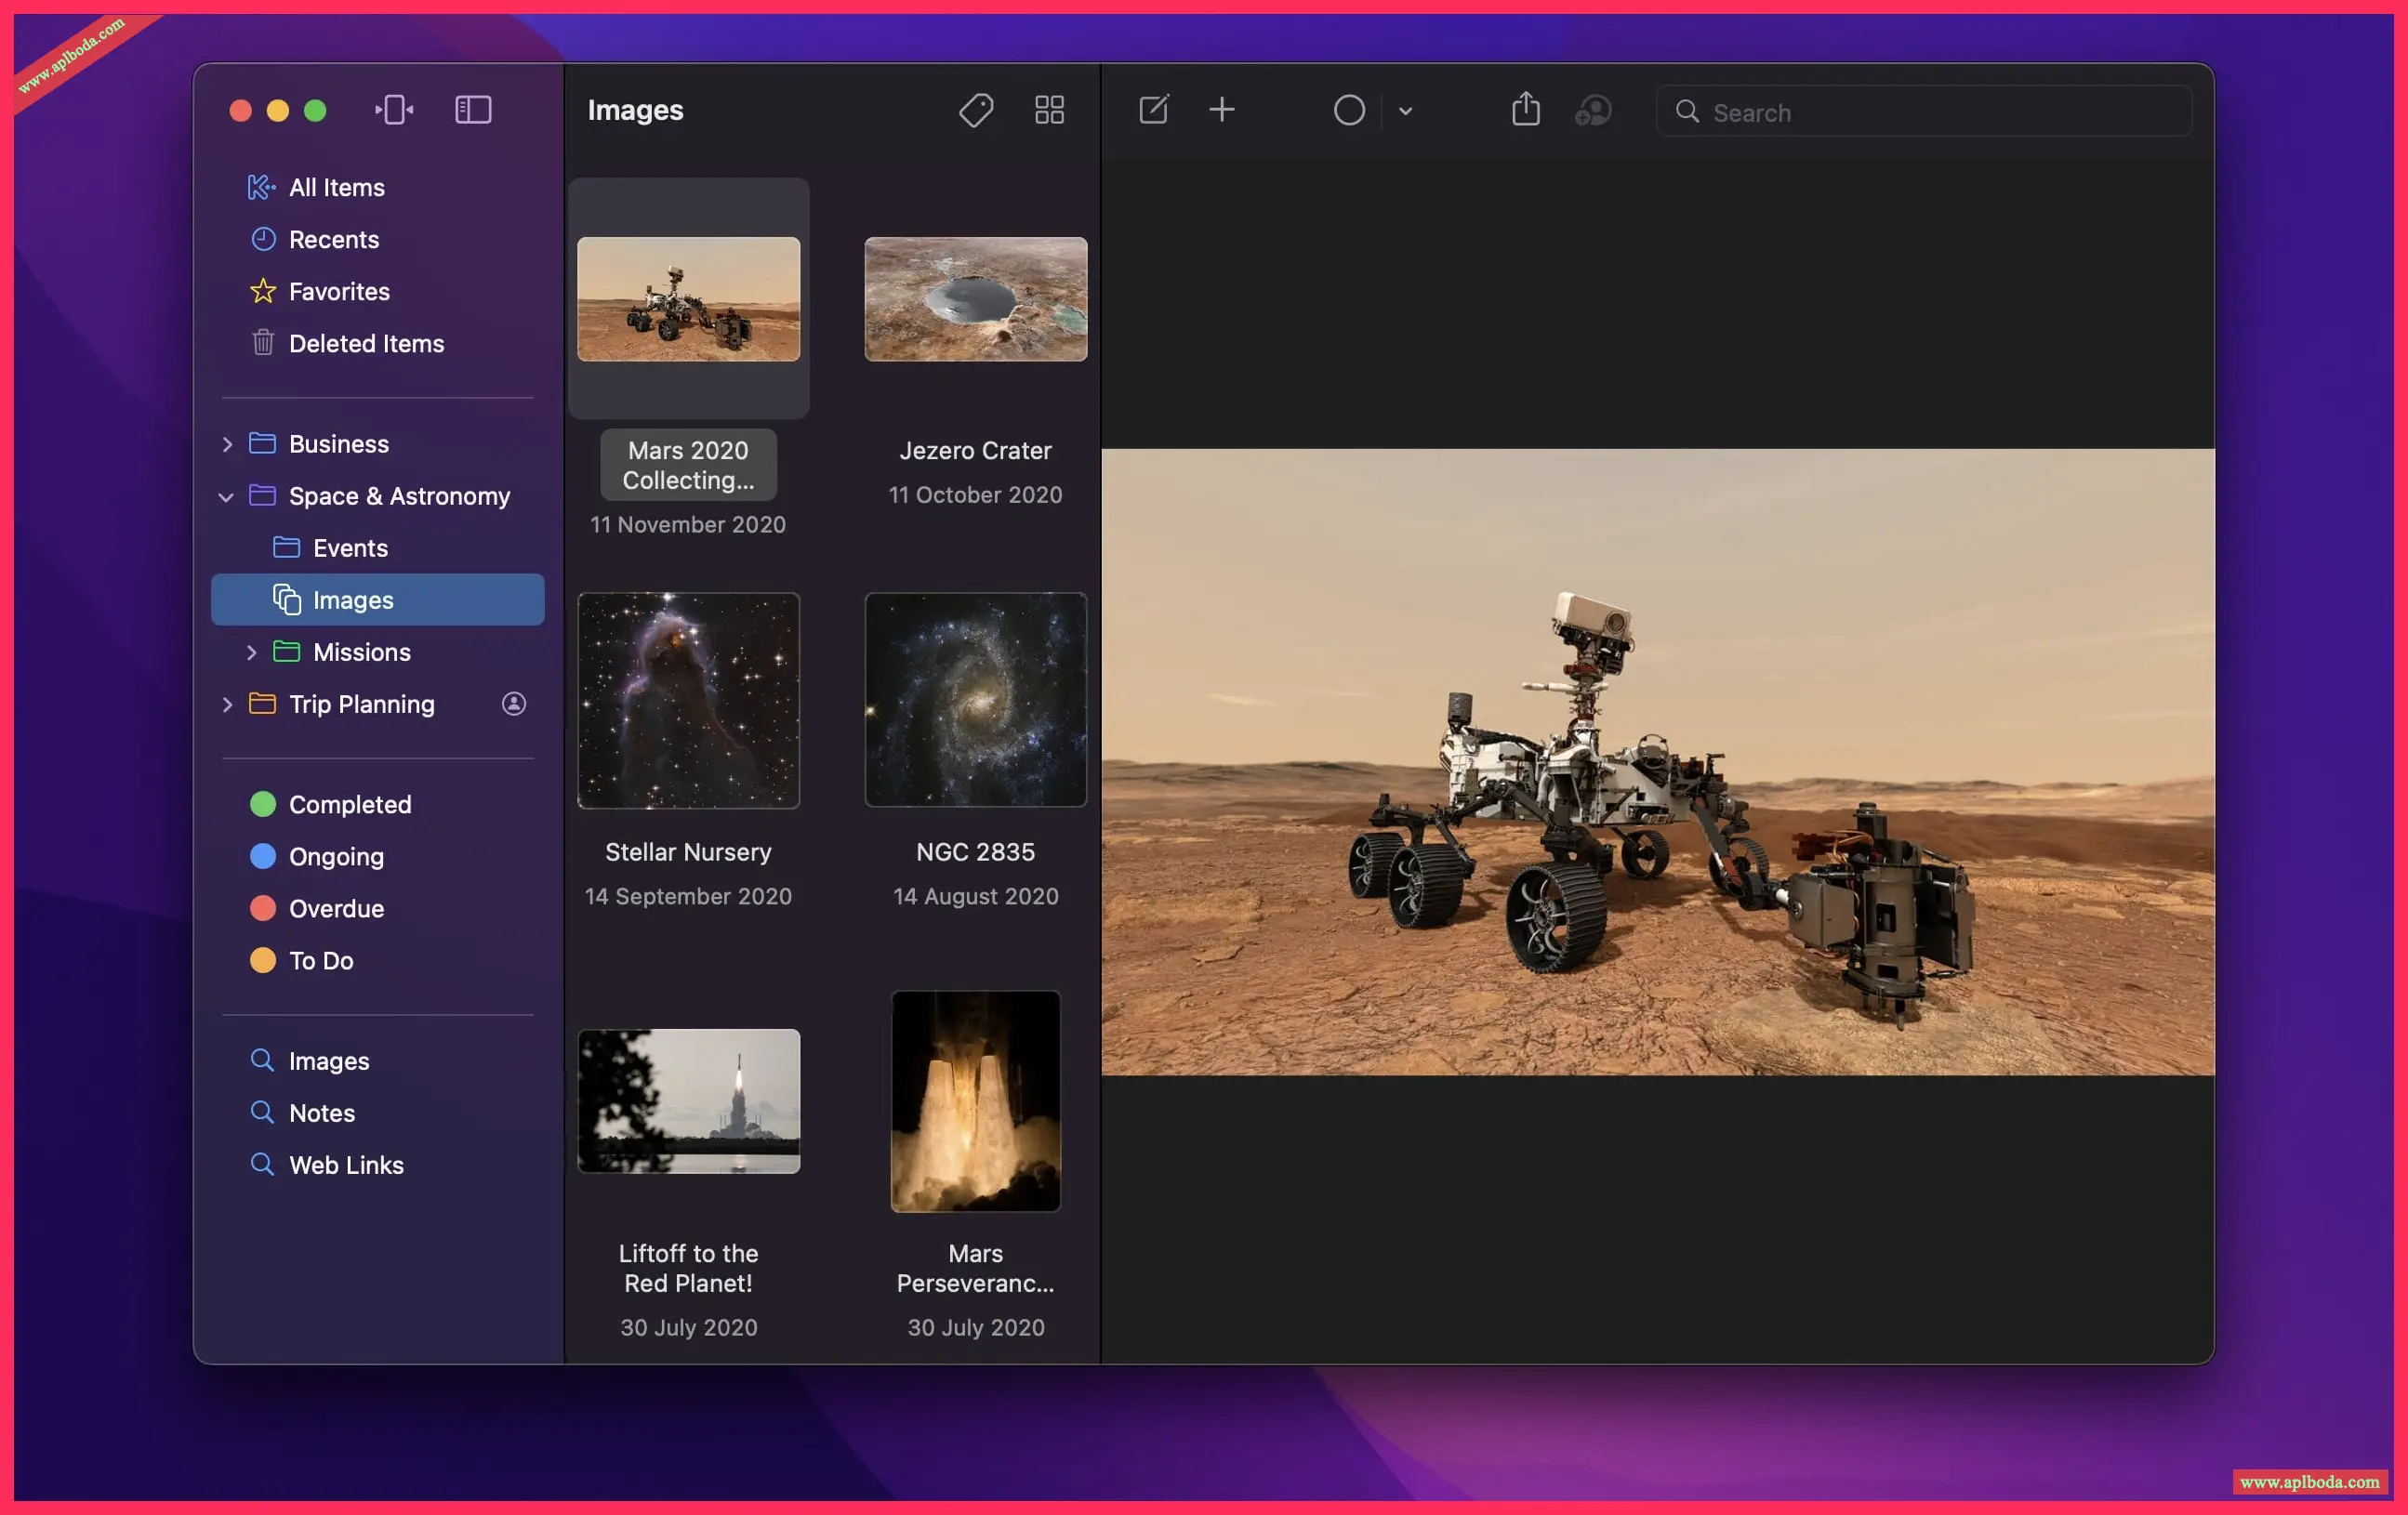
Task: Open the status dropdown arrow
Action: [x=1405, y=111]
